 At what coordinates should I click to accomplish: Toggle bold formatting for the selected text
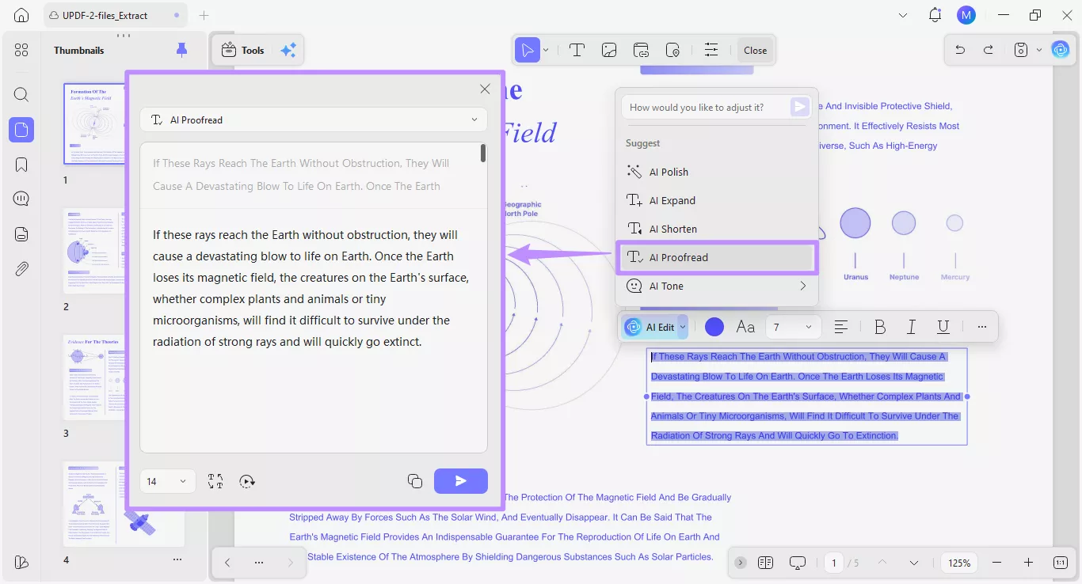pyautogui.click(x=879, y=326)
